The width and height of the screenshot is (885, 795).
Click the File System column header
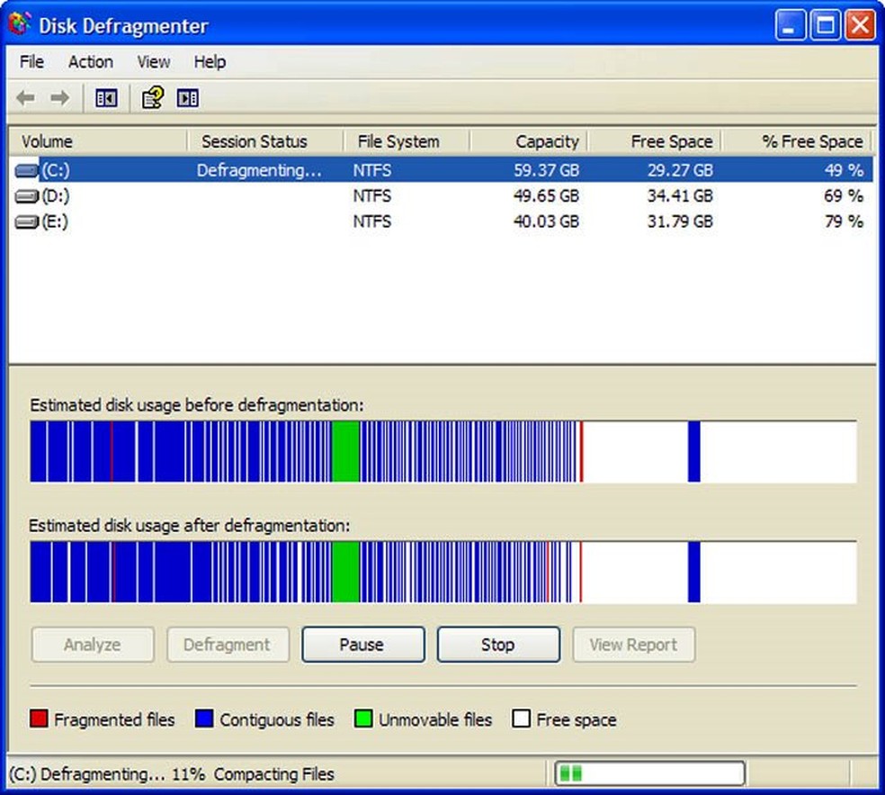tap(407, 141)
